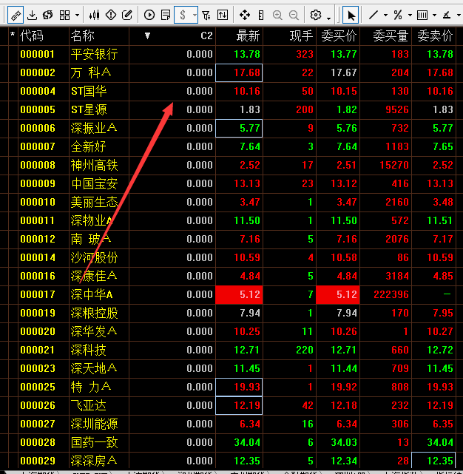Click the circular play button icon
The width and height of the screenshot is (463, 474).
coord(149,15)
